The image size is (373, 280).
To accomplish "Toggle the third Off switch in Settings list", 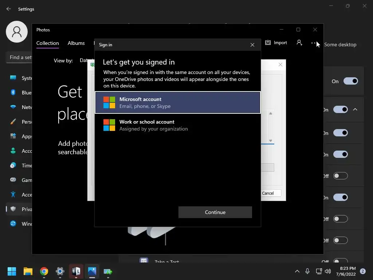I will pos(341,241).
